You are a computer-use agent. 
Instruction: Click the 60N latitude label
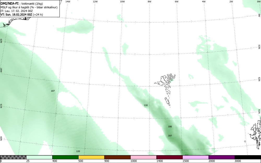tap(1, 139)
